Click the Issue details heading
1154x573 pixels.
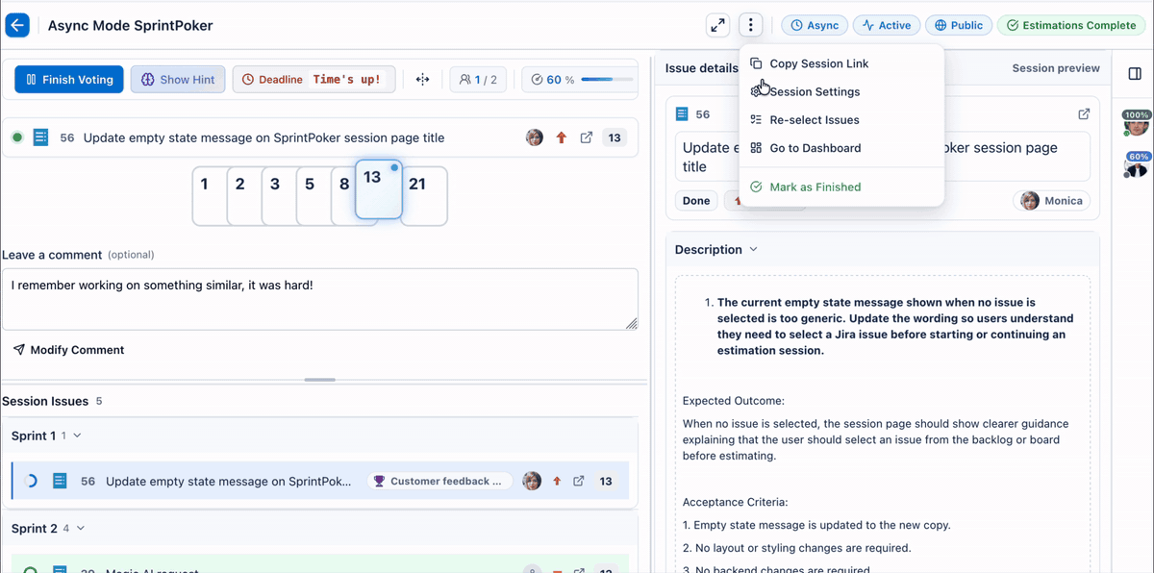click(x=702, y=68)
